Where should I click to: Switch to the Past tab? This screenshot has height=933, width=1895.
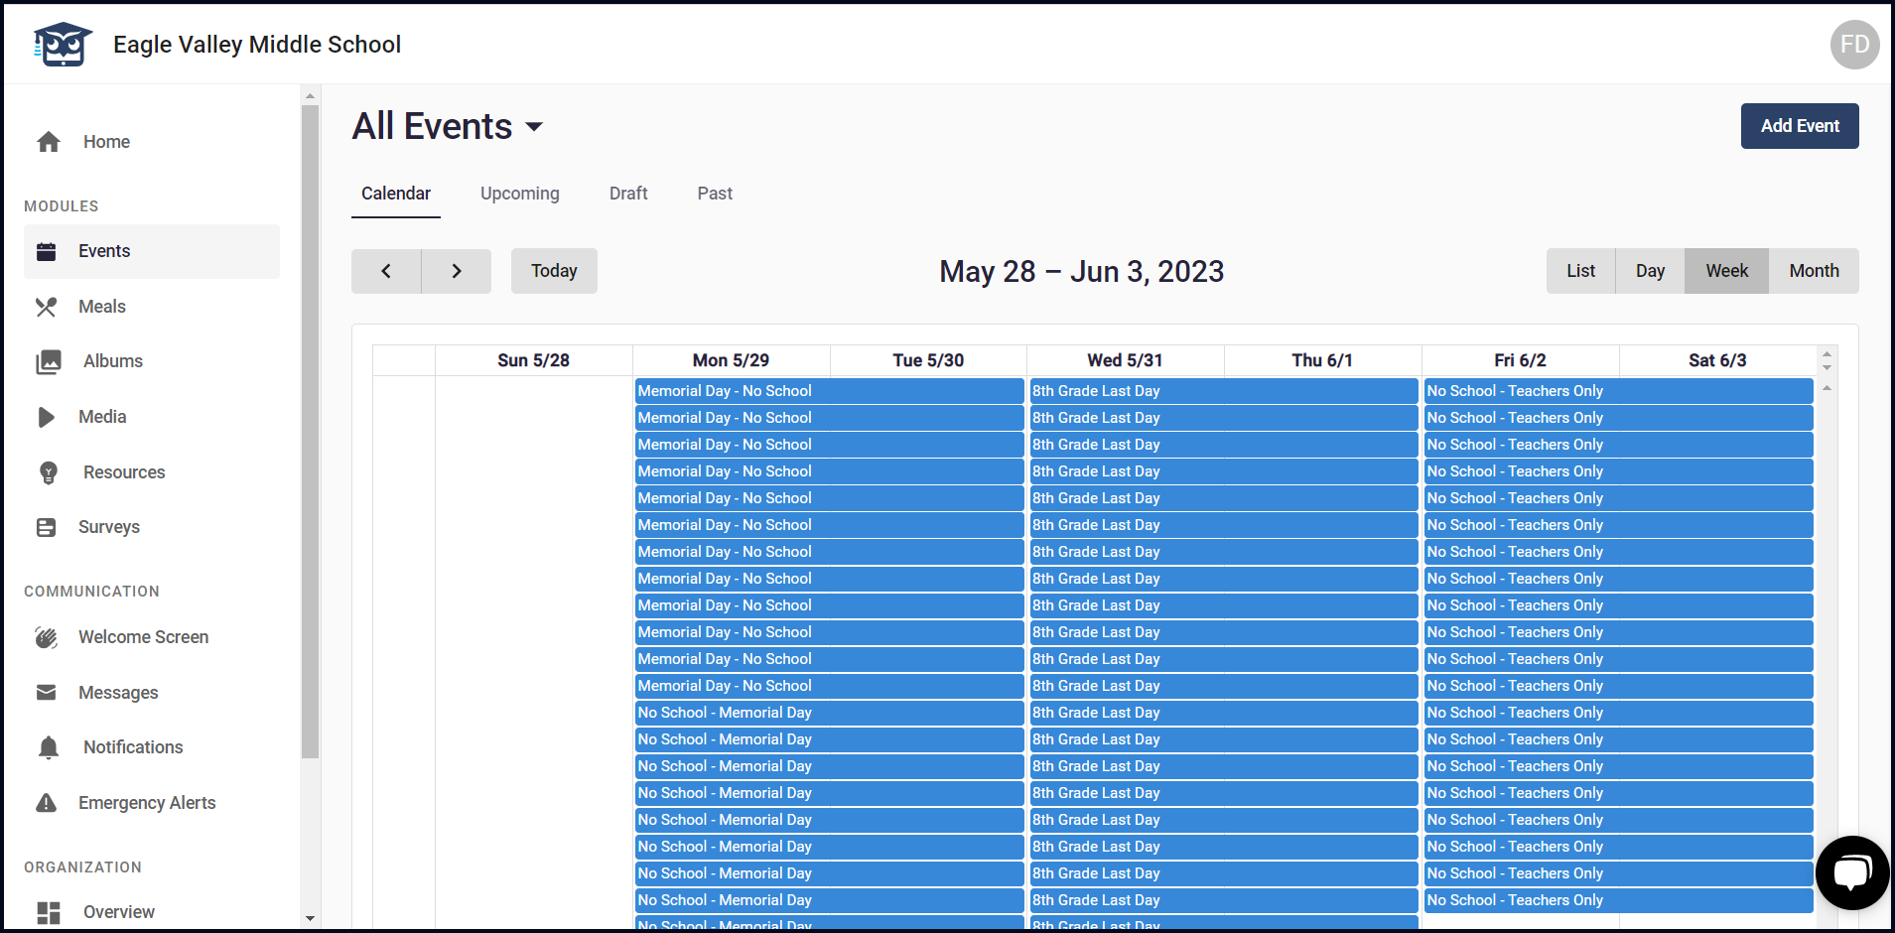[x=715, y=194]
